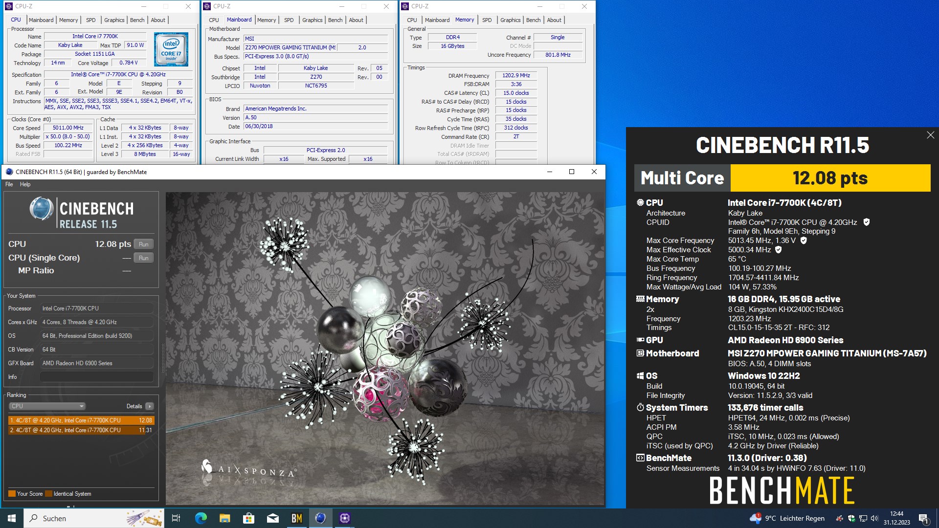This screenshot has height=528, width=939.
Task: Open the File menu in Cinebench
Action: tap(9, 184)
